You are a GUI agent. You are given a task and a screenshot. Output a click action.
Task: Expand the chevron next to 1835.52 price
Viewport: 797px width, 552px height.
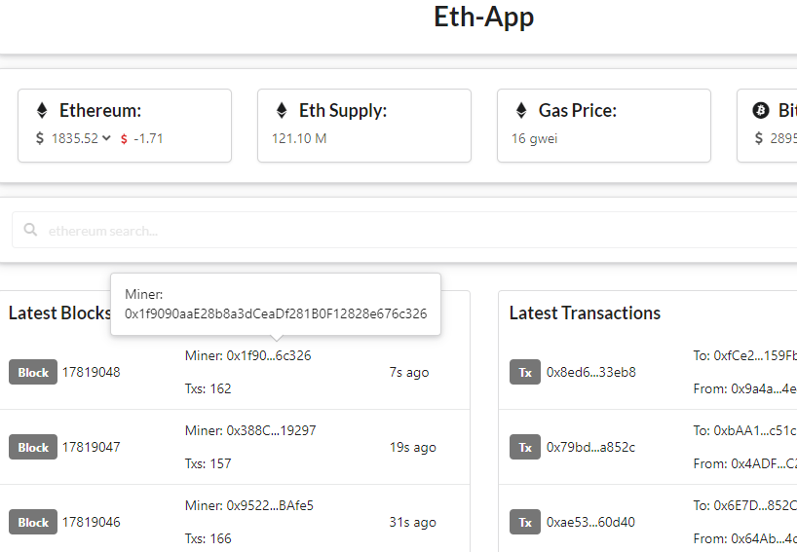click(x=106, y=137)
